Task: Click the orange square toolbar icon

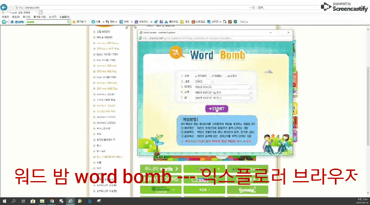Action: (230, 22)
